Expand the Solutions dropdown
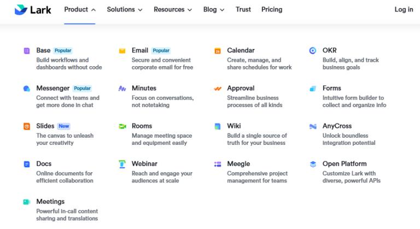This screenshot has height=229, width=420. click(125, 9)
